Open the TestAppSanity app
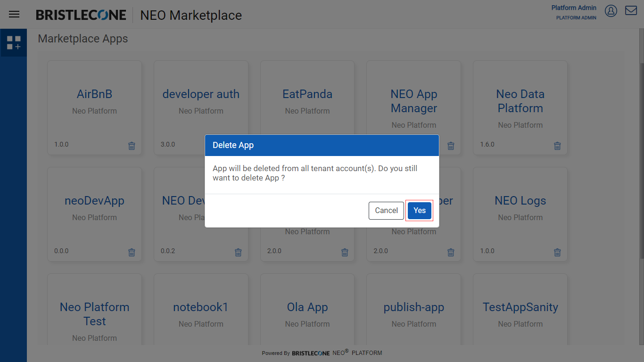 click(x=520, y=307)
